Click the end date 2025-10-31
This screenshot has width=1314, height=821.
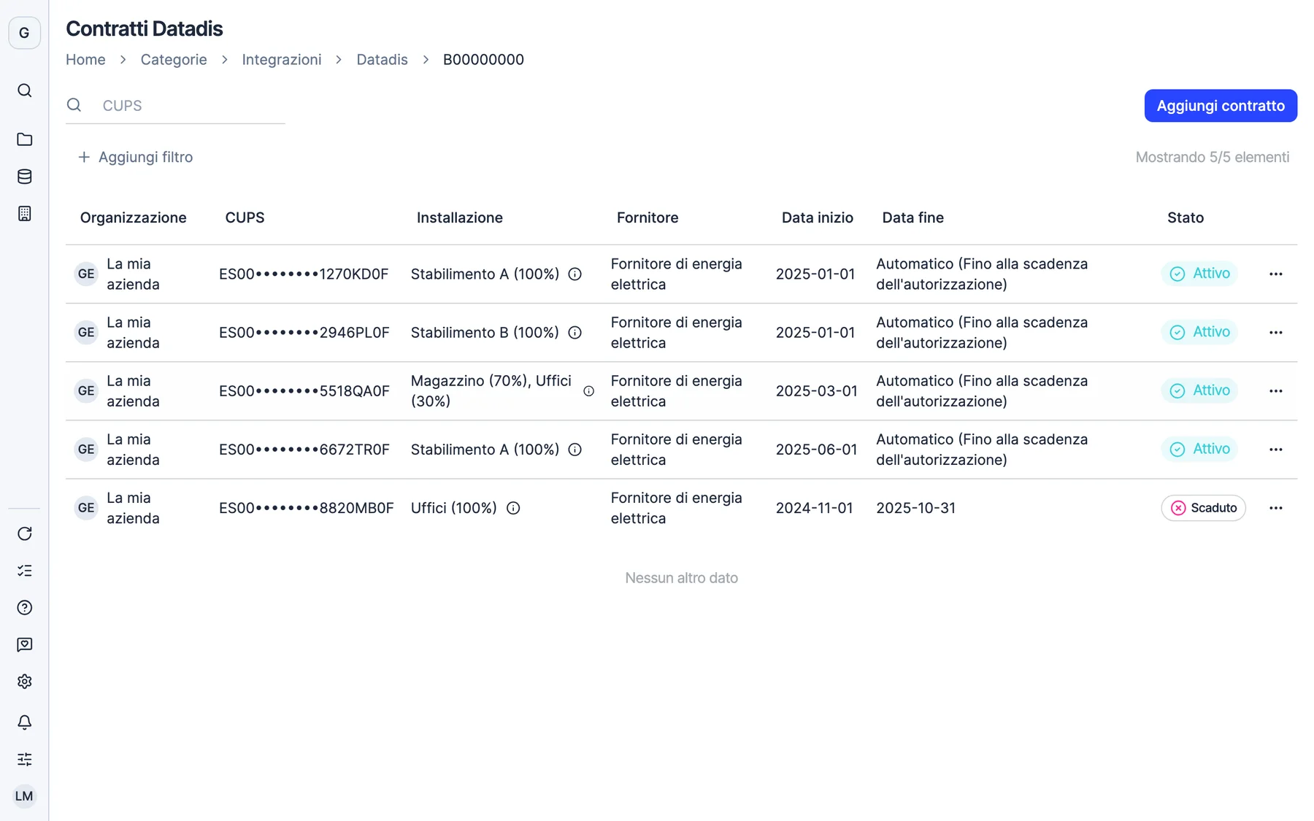(915, 508)
